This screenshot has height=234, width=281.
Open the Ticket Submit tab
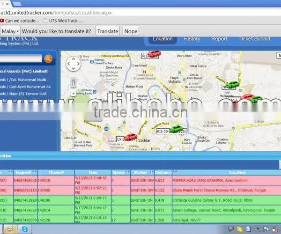click(x=254, y=39)
